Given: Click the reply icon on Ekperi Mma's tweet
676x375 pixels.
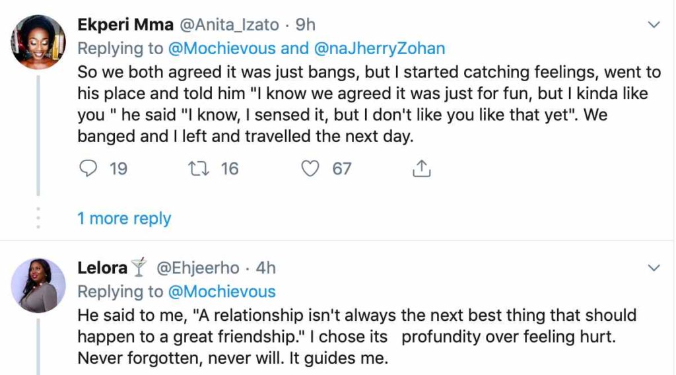Looking at the screenshot, I should (88, 169).
